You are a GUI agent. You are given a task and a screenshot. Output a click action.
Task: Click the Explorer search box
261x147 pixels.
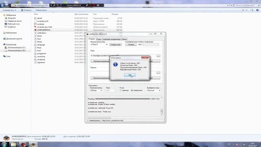[247, 5]
